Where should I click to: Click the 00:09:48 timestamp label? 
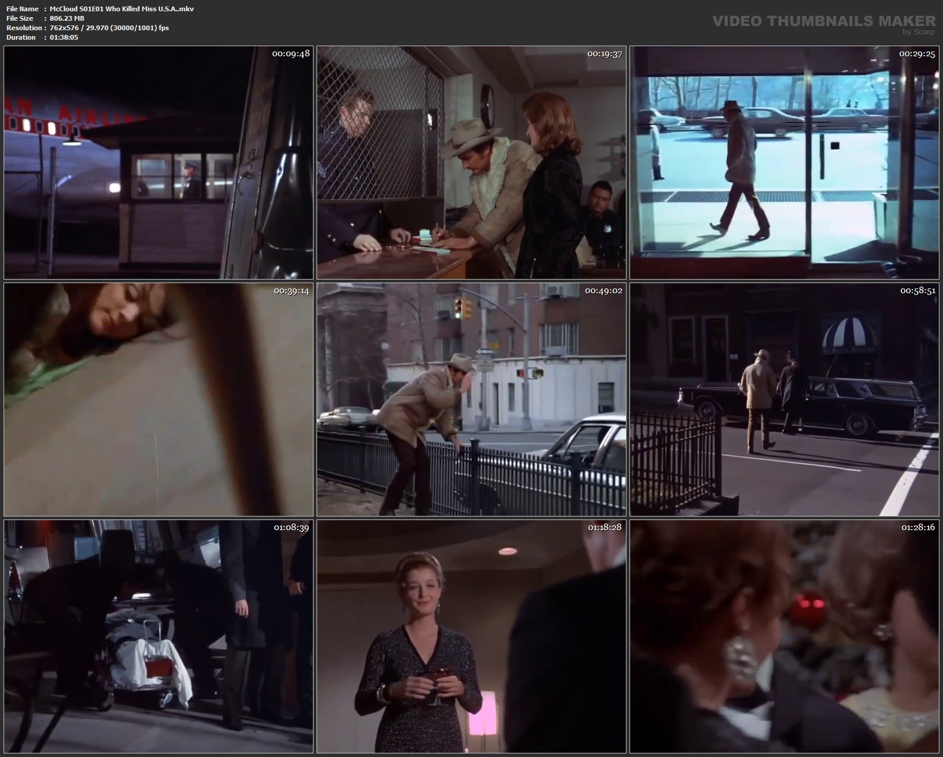[x=291, y=53]
